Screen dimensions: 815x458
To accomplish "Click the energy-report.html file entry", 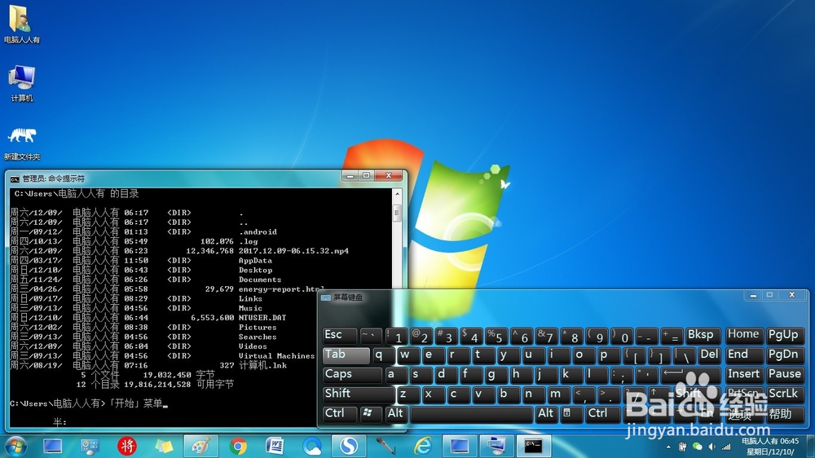I will (x=281, y=289).
